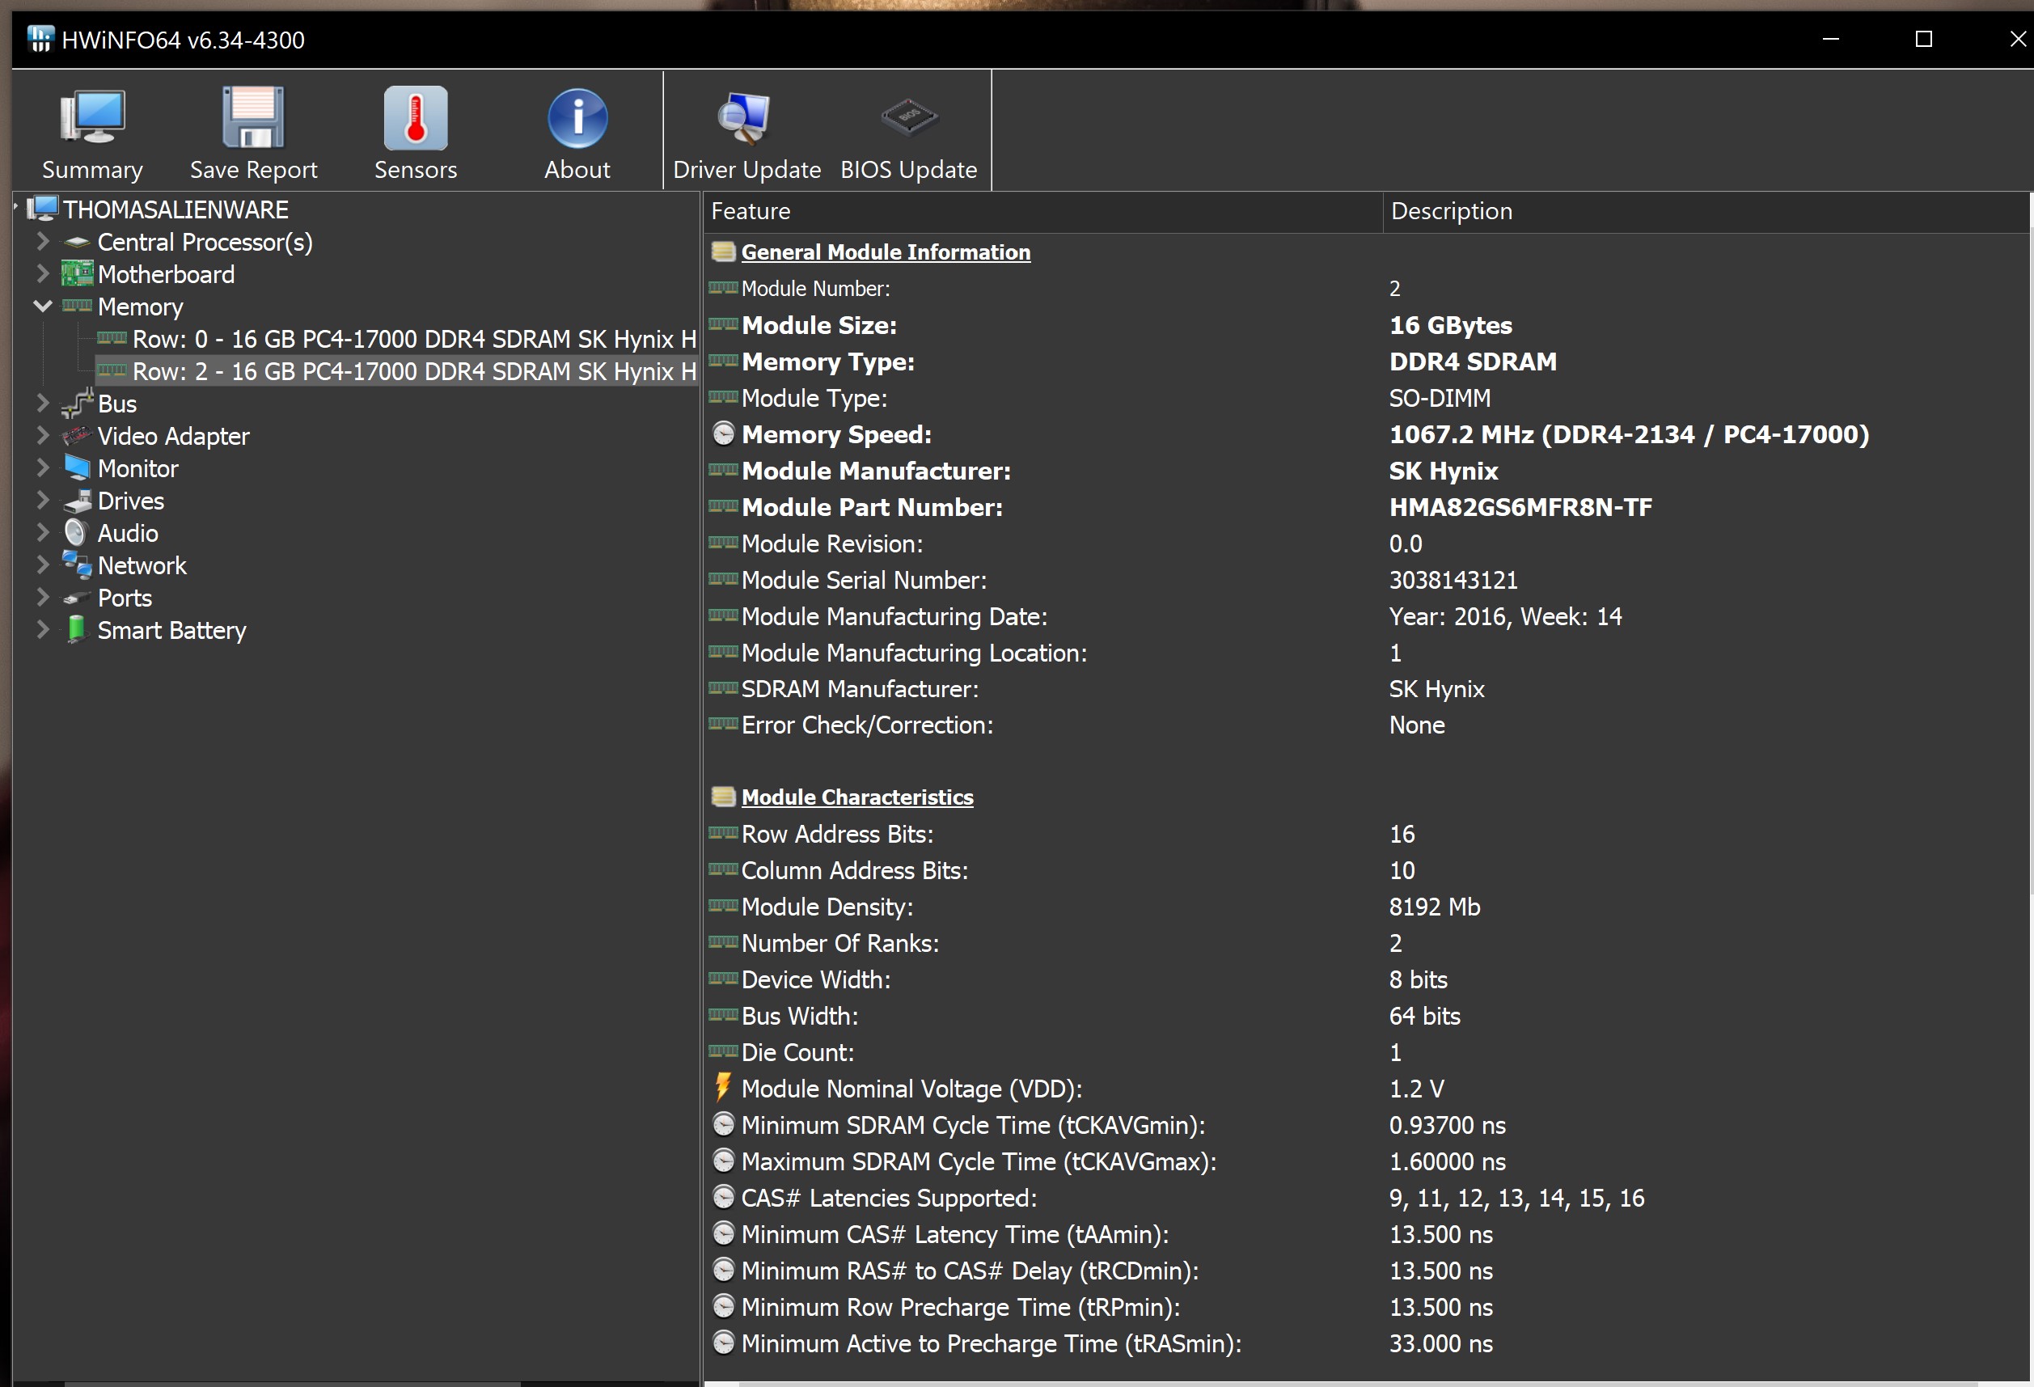This screenshot has width=2034, height=1387.
Task: Select the Smart Battery tree item
Action: click(x=171, y=630)
